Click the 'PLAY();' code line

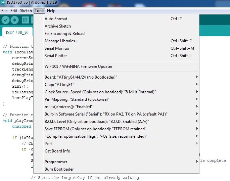[20, 86]
